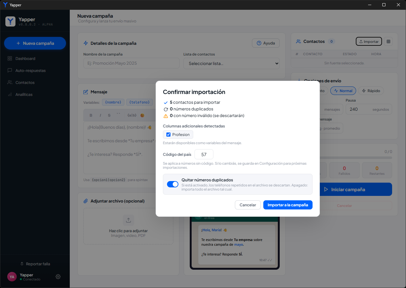Click the Nombre de la campaña field
406x288 pixels.
131,63
